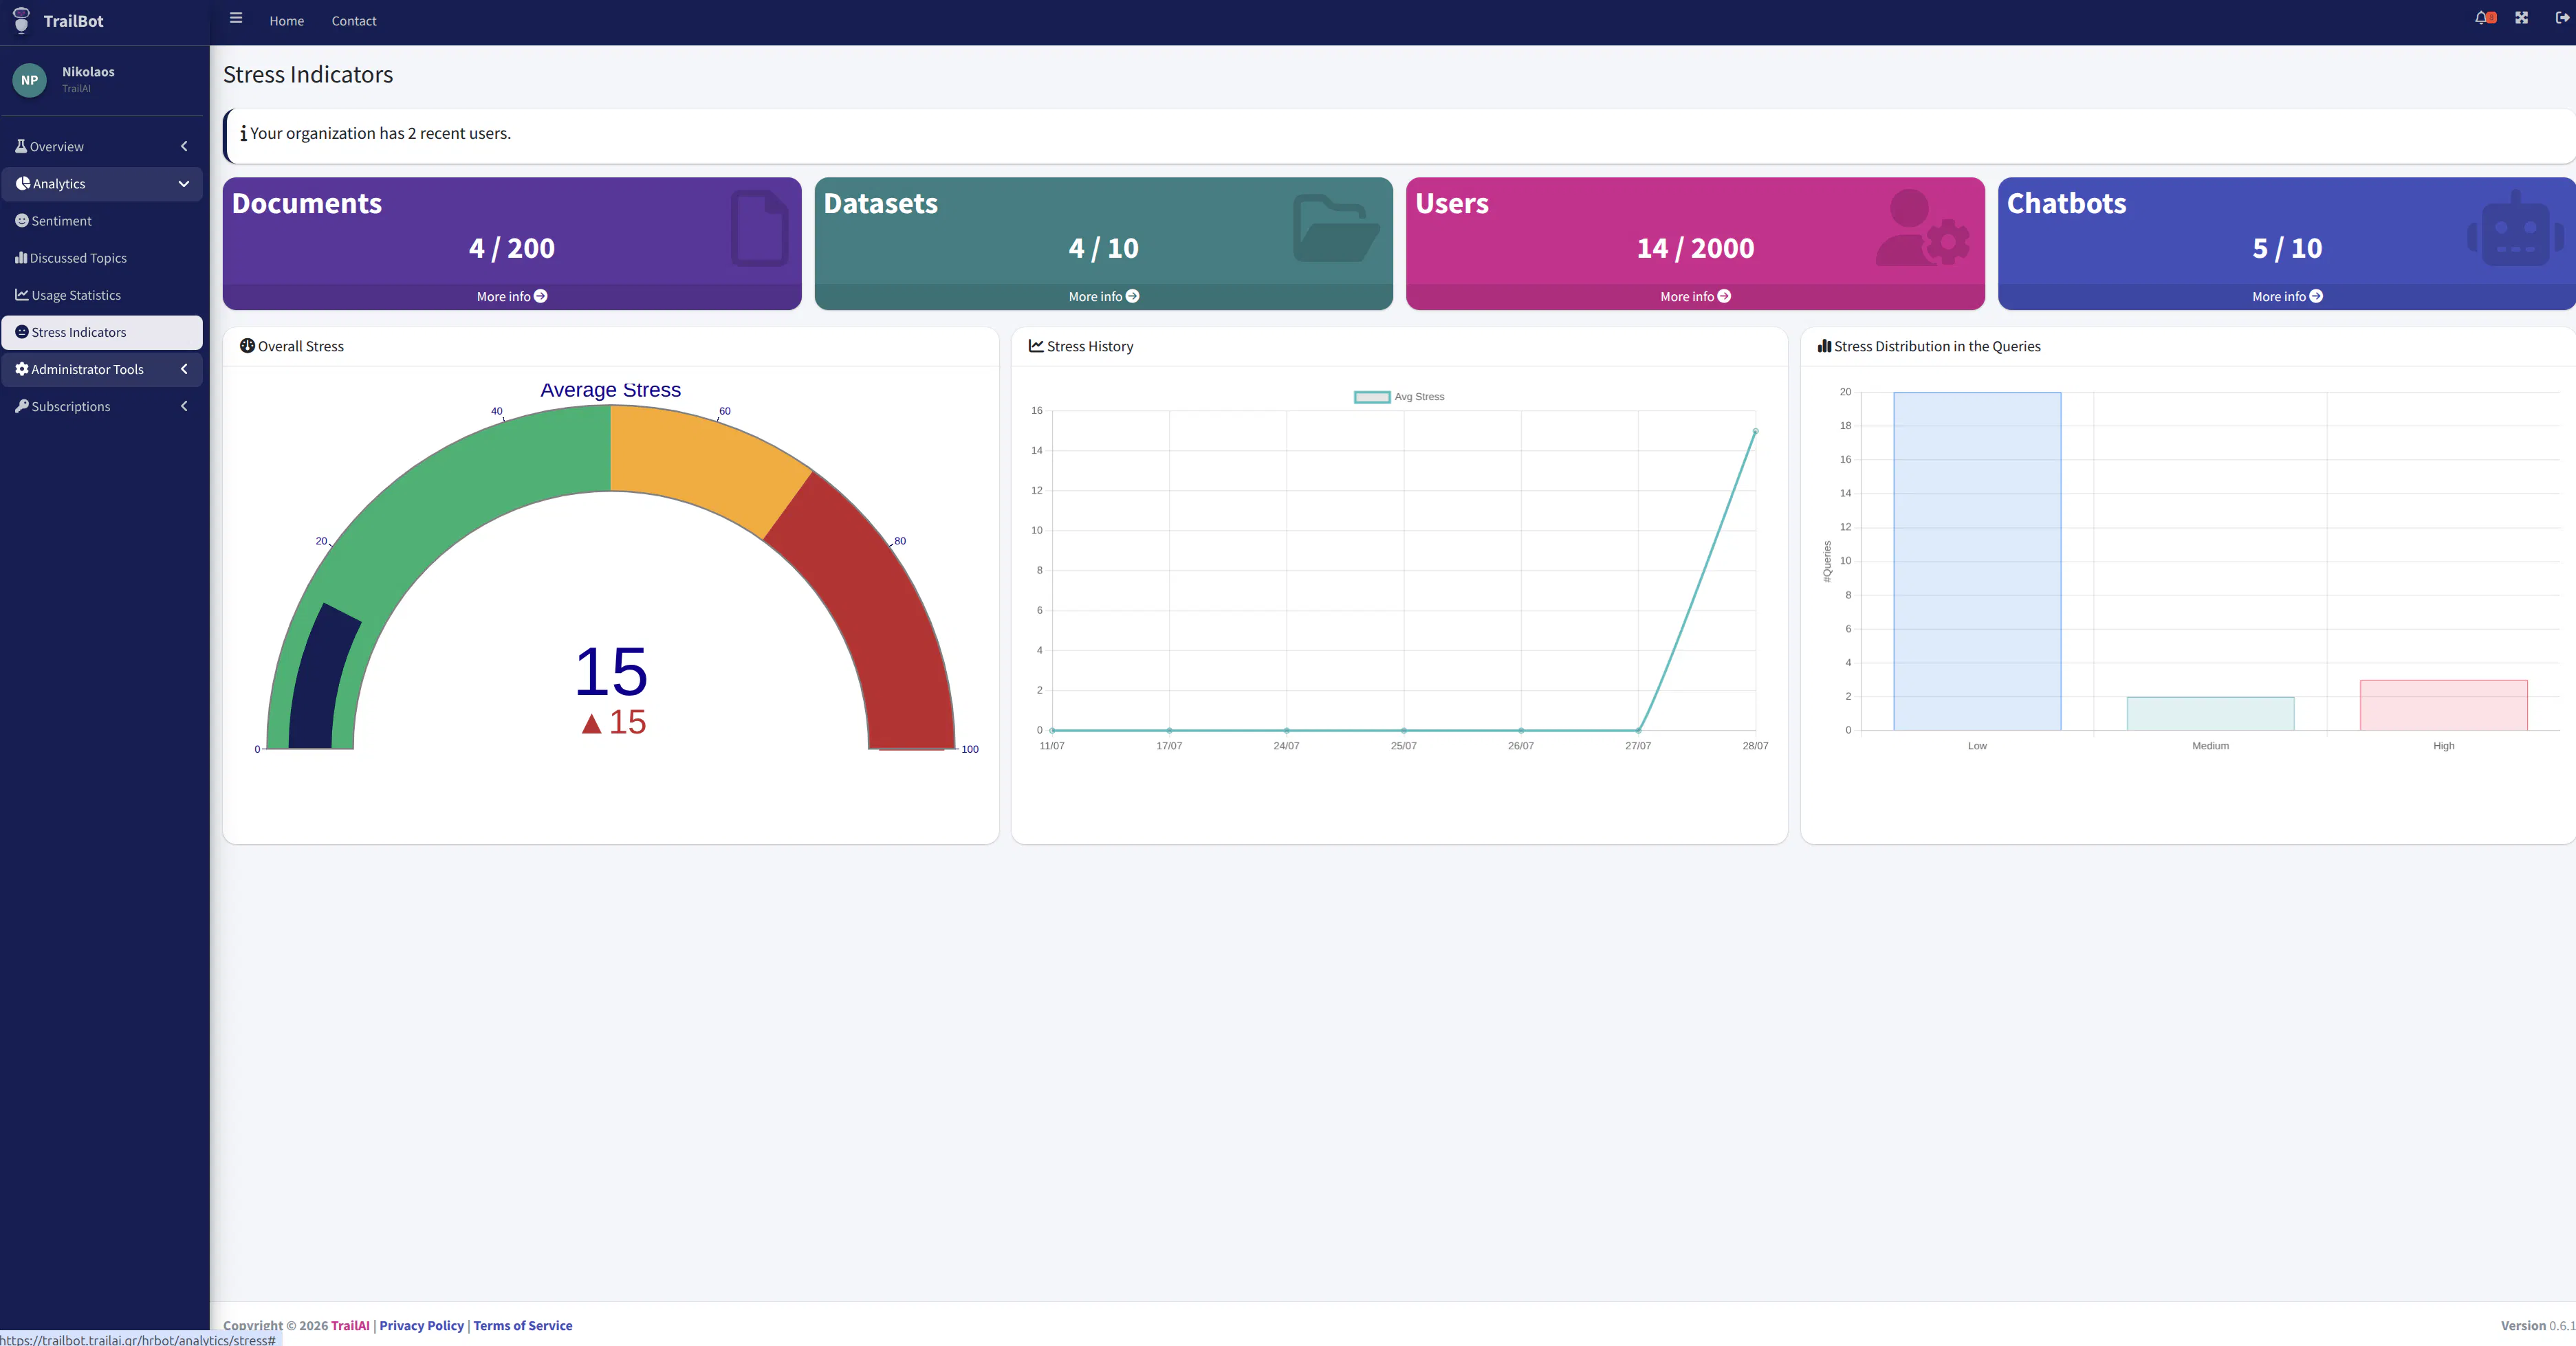Click arrow icon in Users More info
Image resolution: width=2576 pixels, height=1346 pixels.
coord(1724,296)
